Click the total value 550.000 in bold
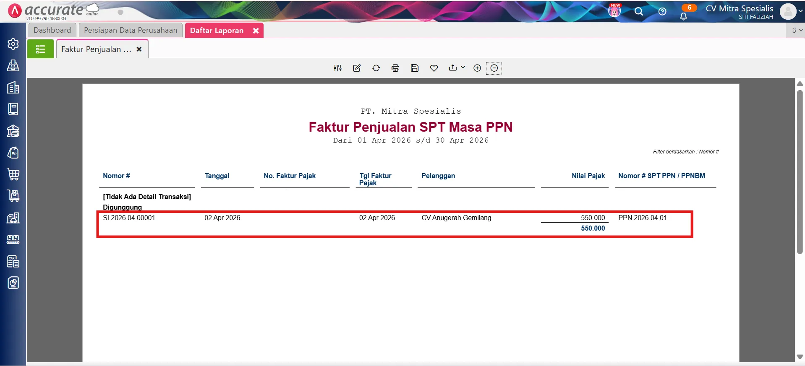Viewport: 805px width, 366px height. [x=593, y=228]
